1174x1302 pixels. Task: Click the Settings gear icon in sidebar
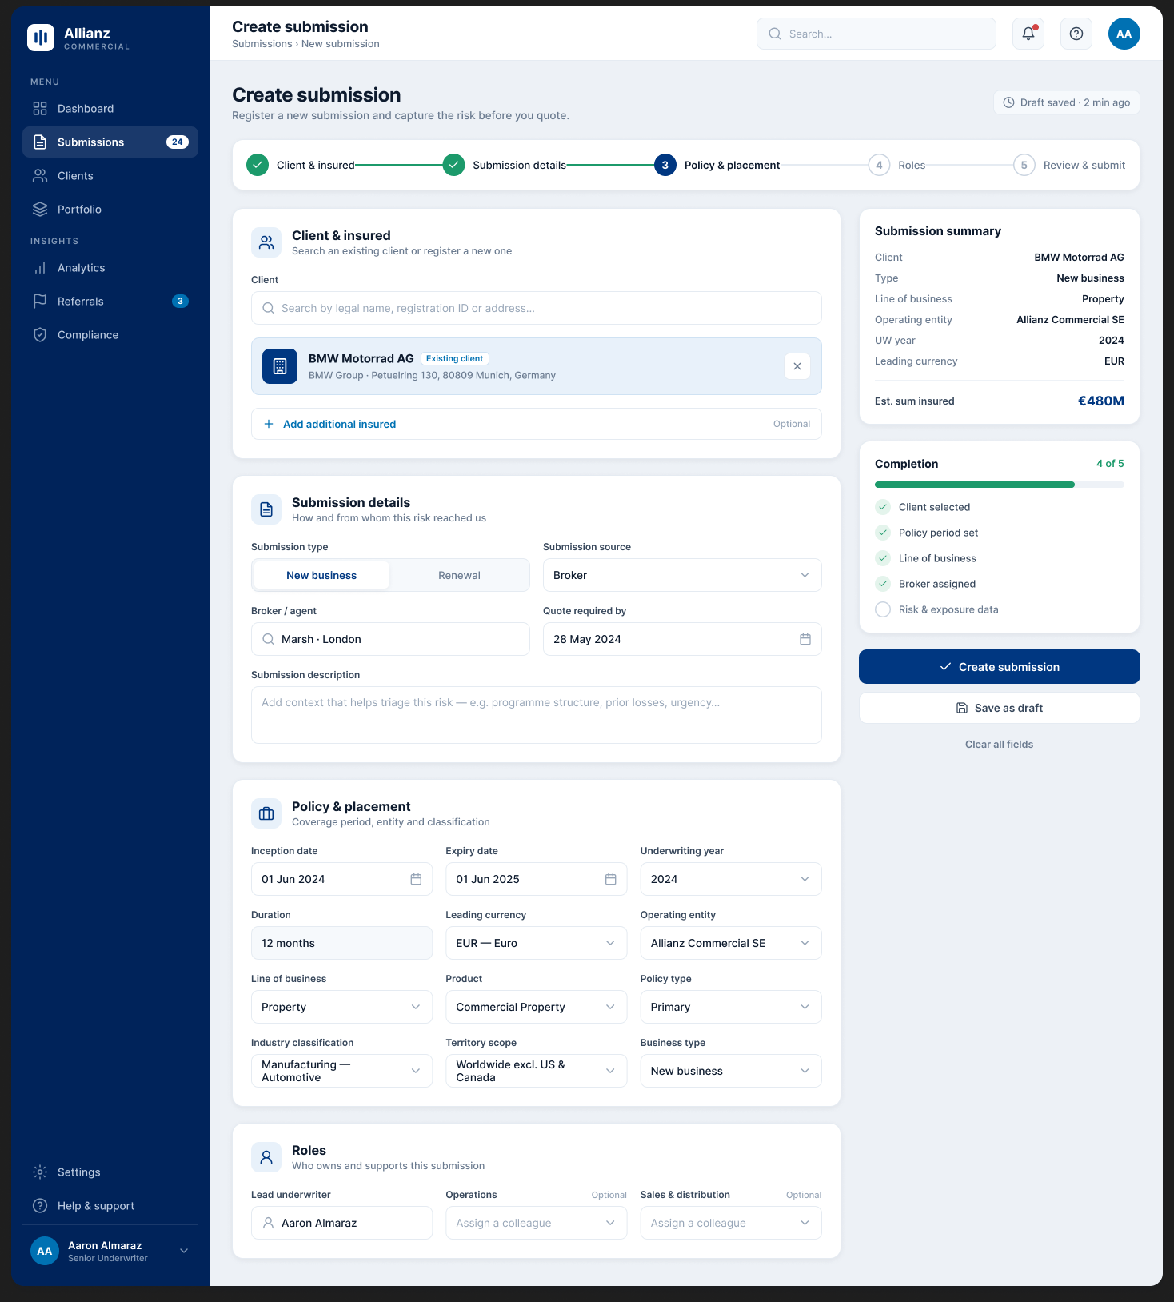40,1172
